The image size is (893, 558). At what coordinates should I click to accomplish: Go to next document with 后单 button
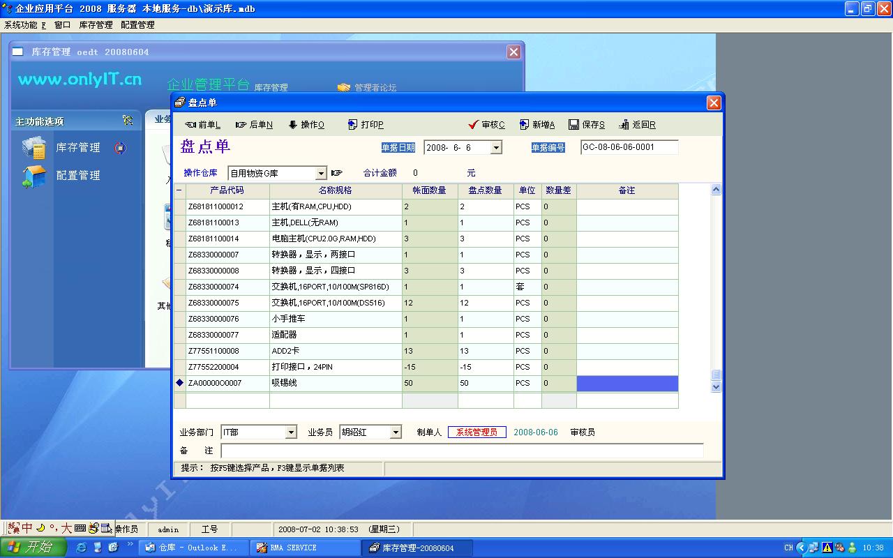pyautogui.click(x=254, y=125)
